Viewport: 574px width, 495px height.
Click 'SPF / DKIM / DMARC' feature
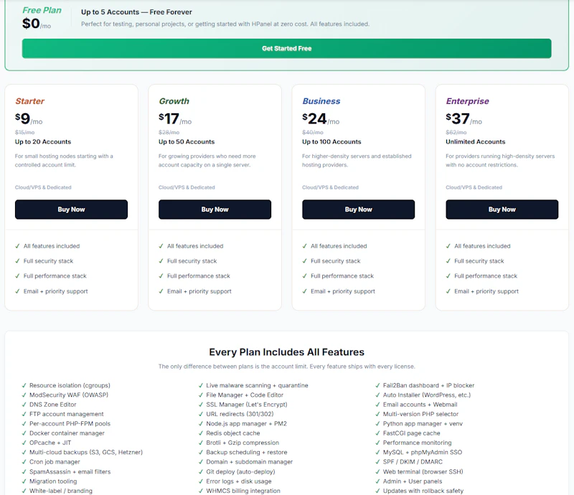pos(413,462)
